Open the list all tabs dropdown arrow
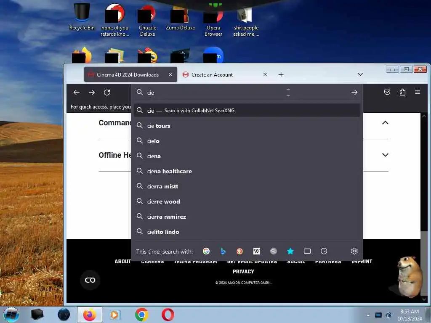 tap(360, 74)
